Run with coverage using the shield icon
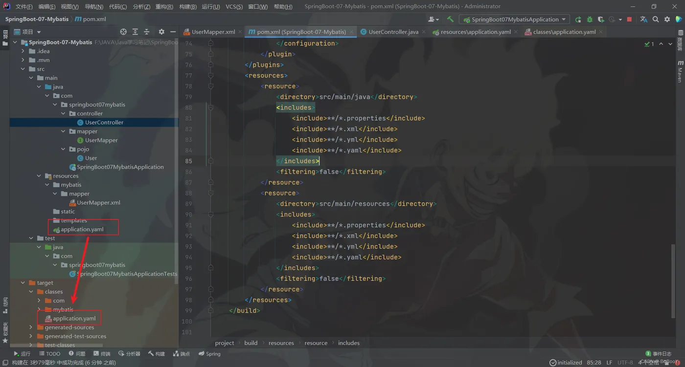The width and height of the screenshot is (685, 367). pyautogui.click(x=601, y=20)
